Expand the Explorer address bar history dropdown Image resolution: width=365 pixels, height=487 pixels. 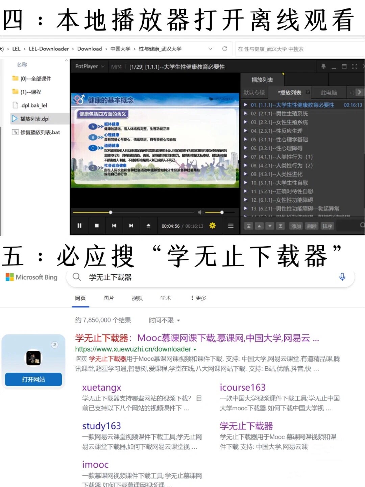pyautogui.click(x=210, y=49)
